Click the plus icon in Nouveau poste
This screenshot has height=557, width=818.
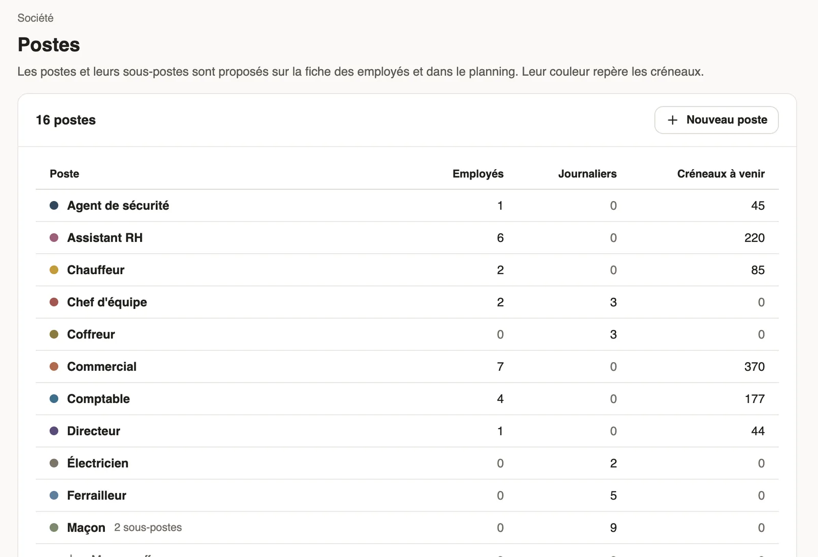673,120
